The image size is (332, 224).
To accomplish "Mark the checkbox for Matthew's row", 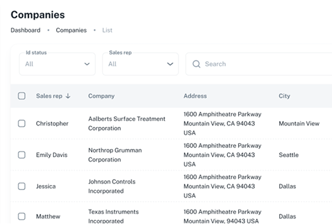I will point(22,216).
